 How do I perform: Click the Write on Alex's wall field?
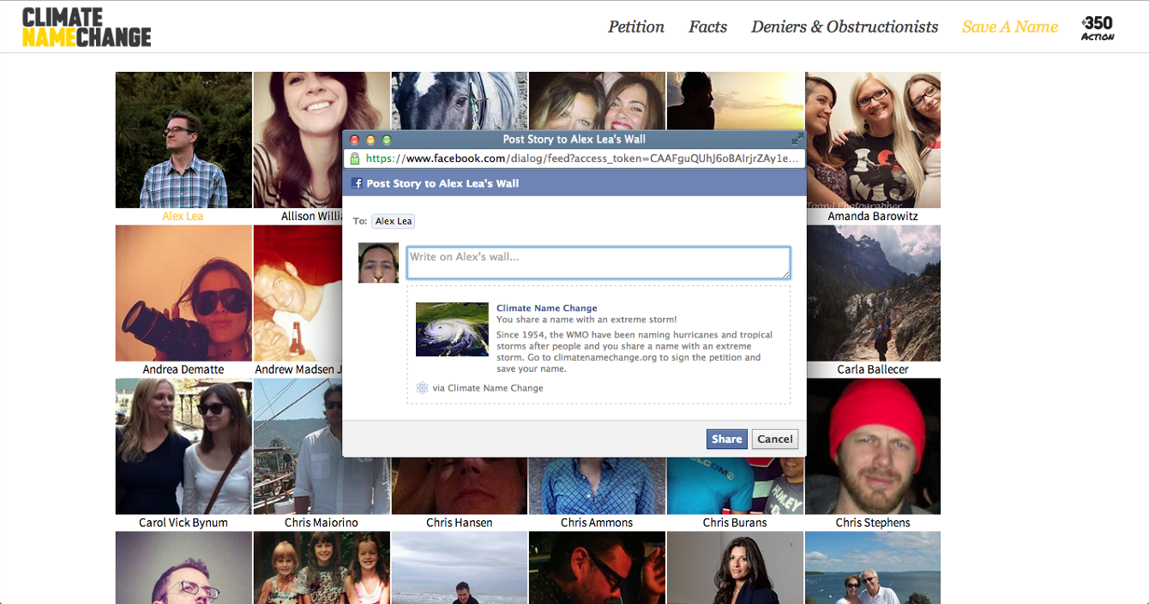tap(599, 263)
